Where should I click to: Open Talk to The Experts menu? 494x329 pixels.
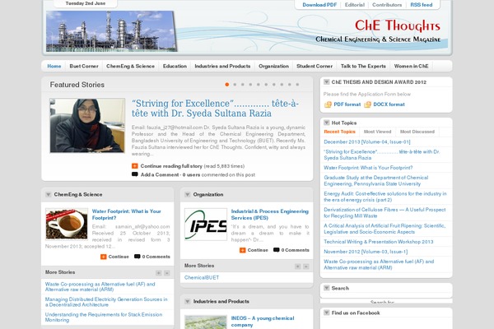click(363, 66)
